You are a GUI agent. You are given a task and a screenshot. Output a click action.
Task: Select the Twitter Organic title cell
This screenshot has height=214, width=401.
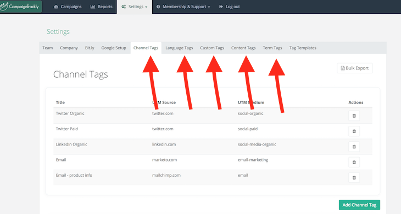pos(70,113)
